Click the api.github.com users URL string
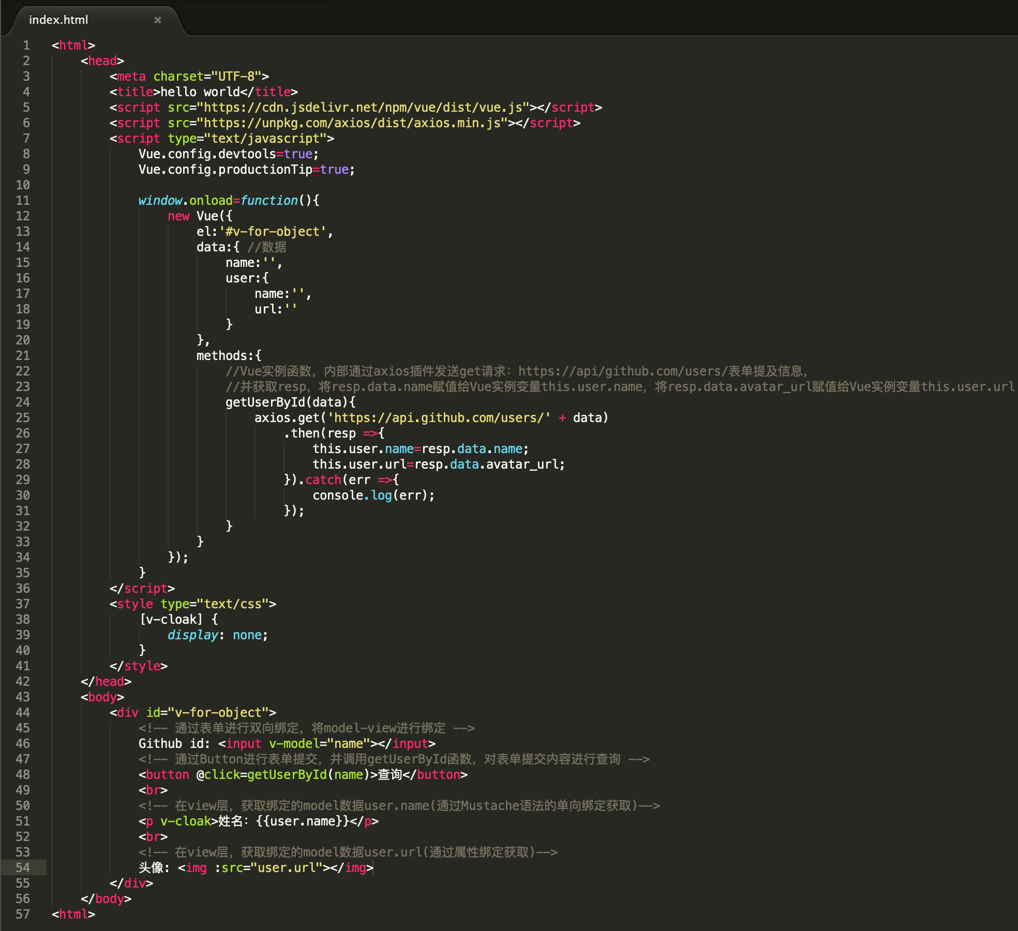The height and width of the screenshot is (931, 1018). pyautogui.click(x=439, y=418)
